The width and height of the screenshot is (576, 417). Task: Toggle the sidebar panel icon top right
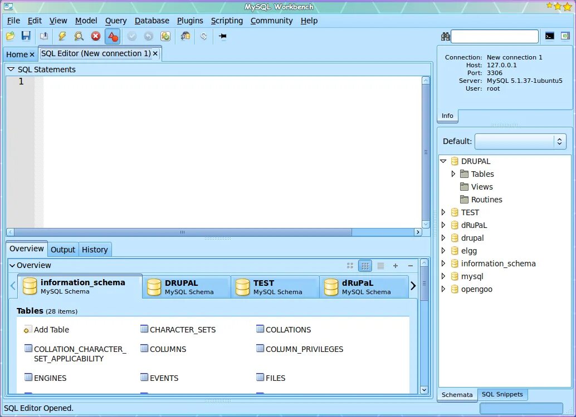point(565,36)
